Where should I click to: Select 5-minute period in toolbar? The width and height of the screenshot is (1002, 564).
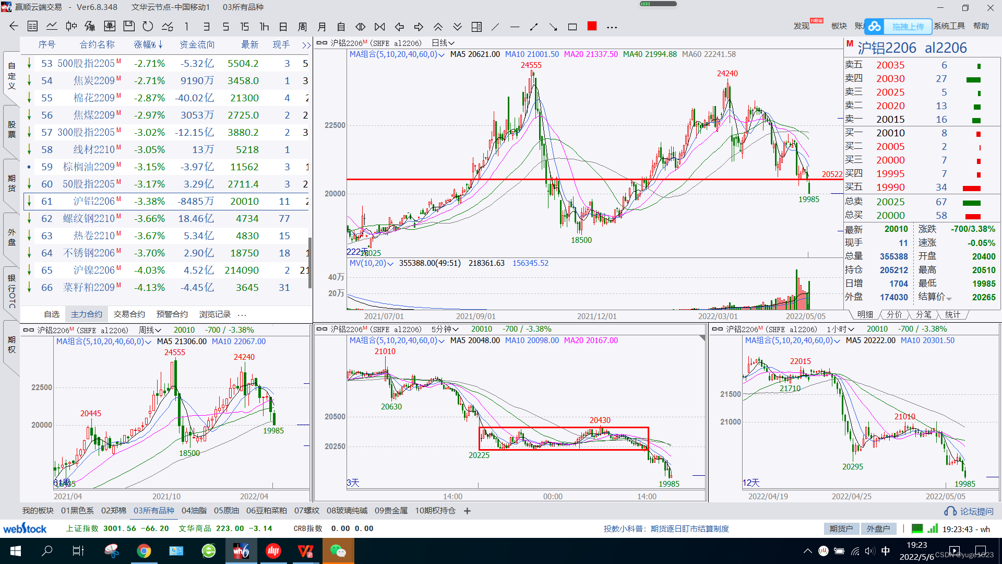pos(225,26)
